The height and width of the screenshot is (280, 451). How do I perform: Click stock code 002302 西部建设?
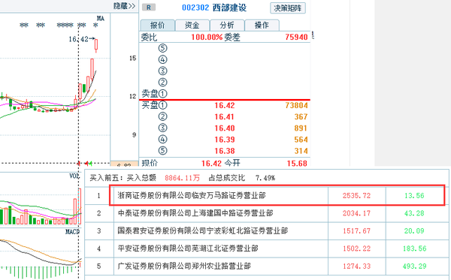[214, 8]
